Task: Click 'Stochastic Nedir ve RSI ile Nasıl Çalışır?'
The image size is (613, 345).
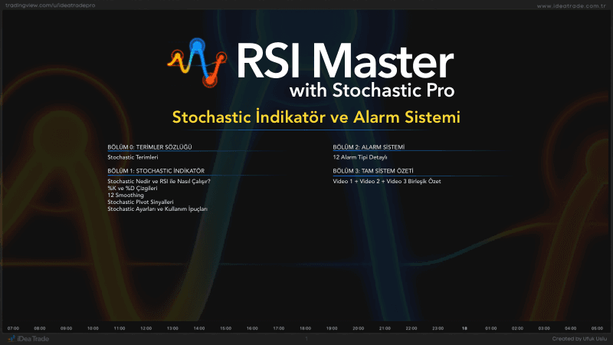Action: (159, 181)
